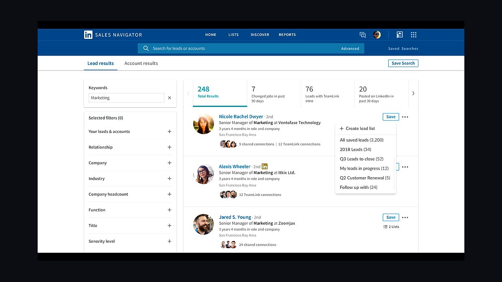Click 9 shared connections text
This screenshot has width=502, height=282.
pos(256,144)
